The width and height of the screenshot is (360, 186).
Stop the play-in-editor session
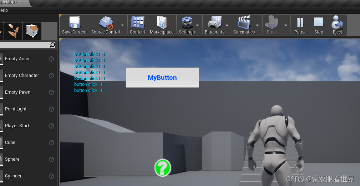click(x=319, y=25)
